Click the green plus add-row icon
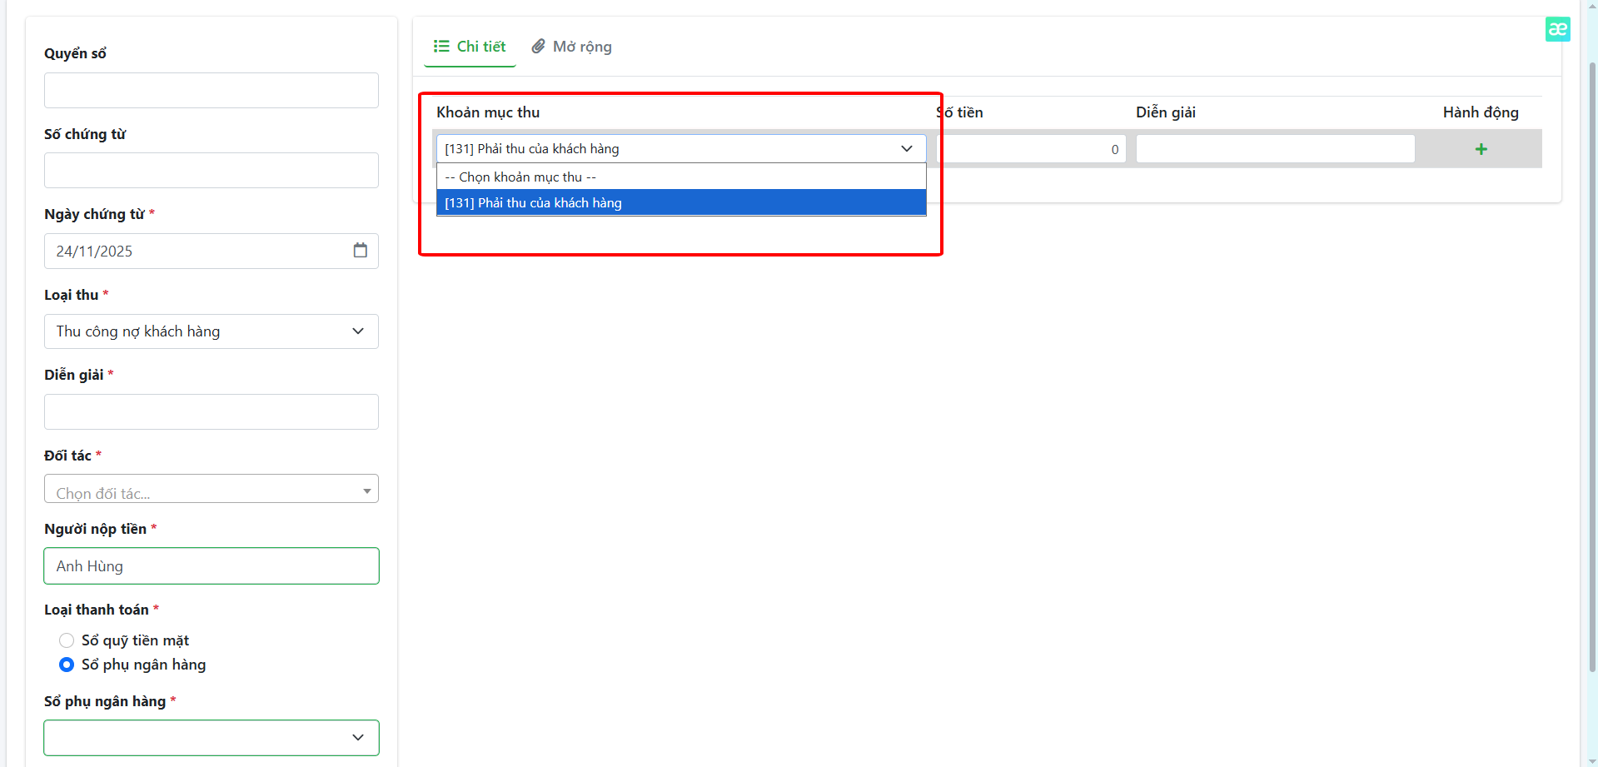This screenshot has width=1598, height=767. pos(1481,149)
